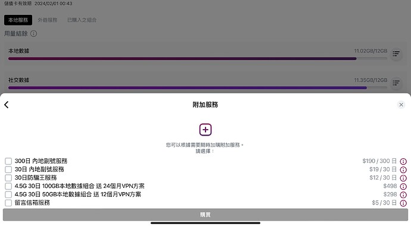Tick the 留言信箱服務 checkbox
Screen dimensions: 411x226
tap(8, 203)
